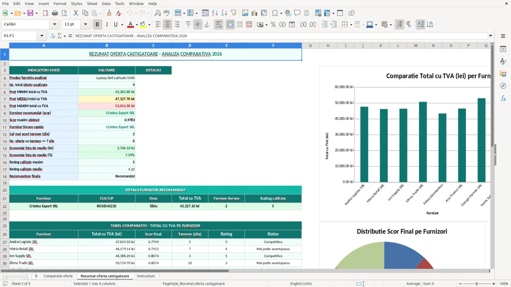Open conditional formatting dropdown arrow
The height and width of the screenshot is (287, 511).
390,25
